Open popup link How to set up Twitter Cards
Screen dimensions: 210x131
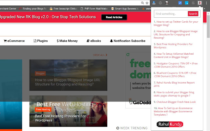(176, 23)
